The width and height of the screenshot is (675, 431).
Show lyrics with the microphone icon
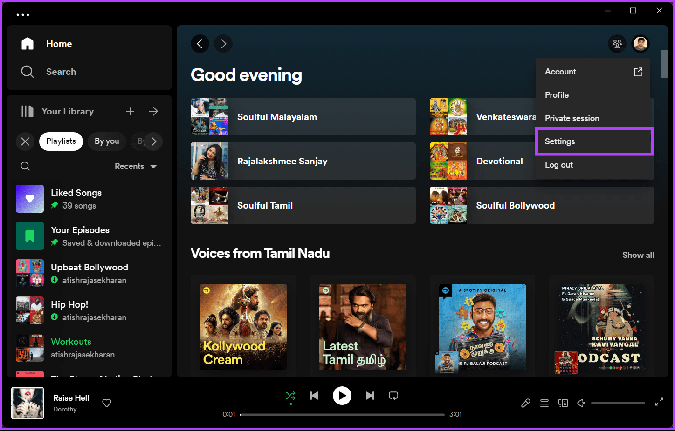[x=526, y=403]
